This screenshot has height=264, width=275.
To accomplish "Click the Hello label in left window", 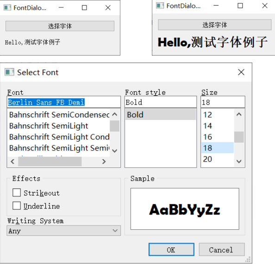I will (32, 42).
